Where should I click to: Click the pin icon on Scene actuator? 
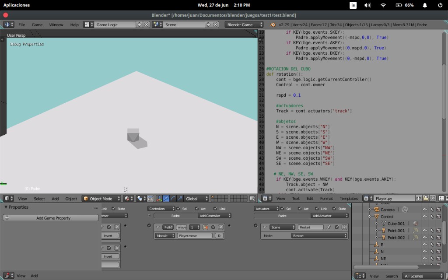(329, 227)
